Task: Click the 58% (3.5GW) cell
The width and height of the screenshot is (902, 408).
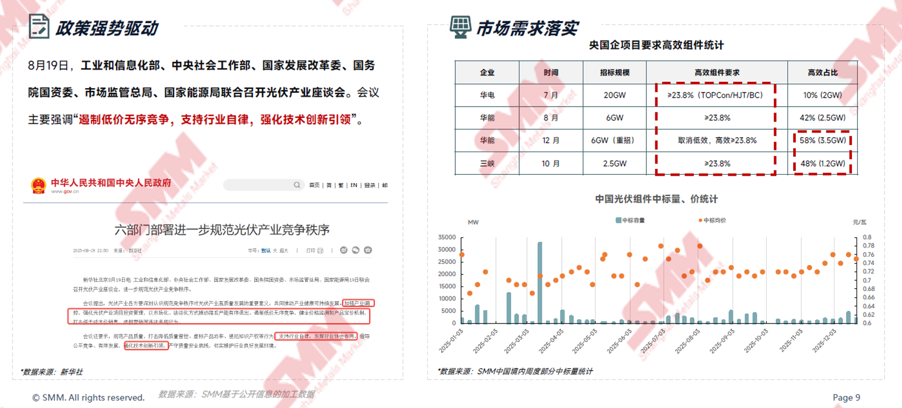Action: (x=823, y=140)
